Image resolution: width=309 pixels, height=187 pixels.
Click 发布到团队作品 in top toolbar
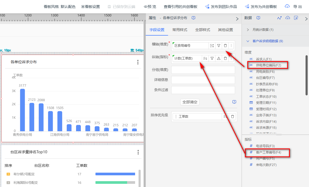pos(221,7)
